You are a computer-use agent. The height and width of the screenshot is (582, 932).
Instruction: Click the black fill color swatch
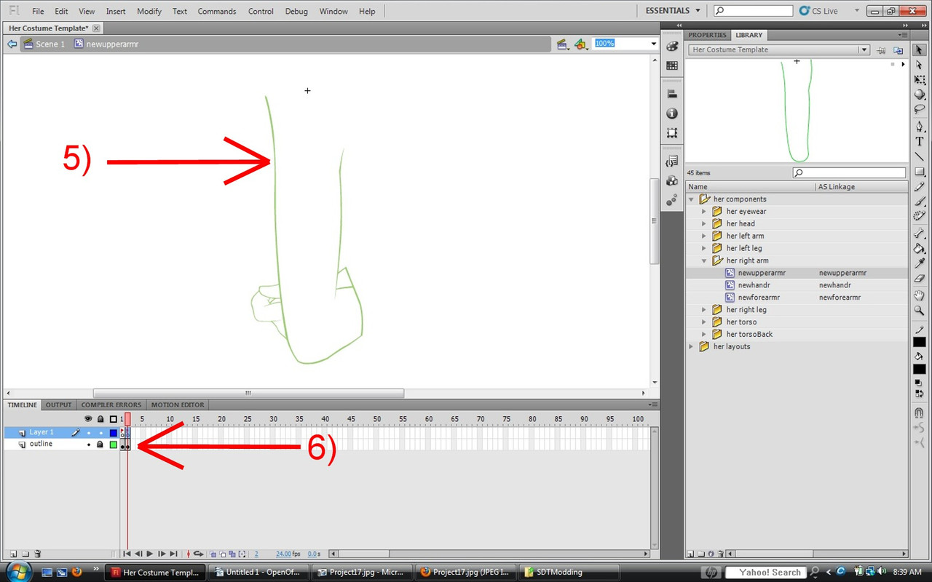920,369
